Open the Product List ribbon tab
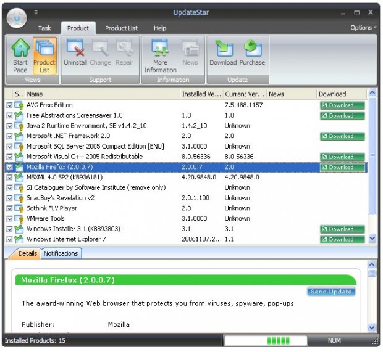The image size is (383, 352). pyautogui.click(x=122, y=28)
